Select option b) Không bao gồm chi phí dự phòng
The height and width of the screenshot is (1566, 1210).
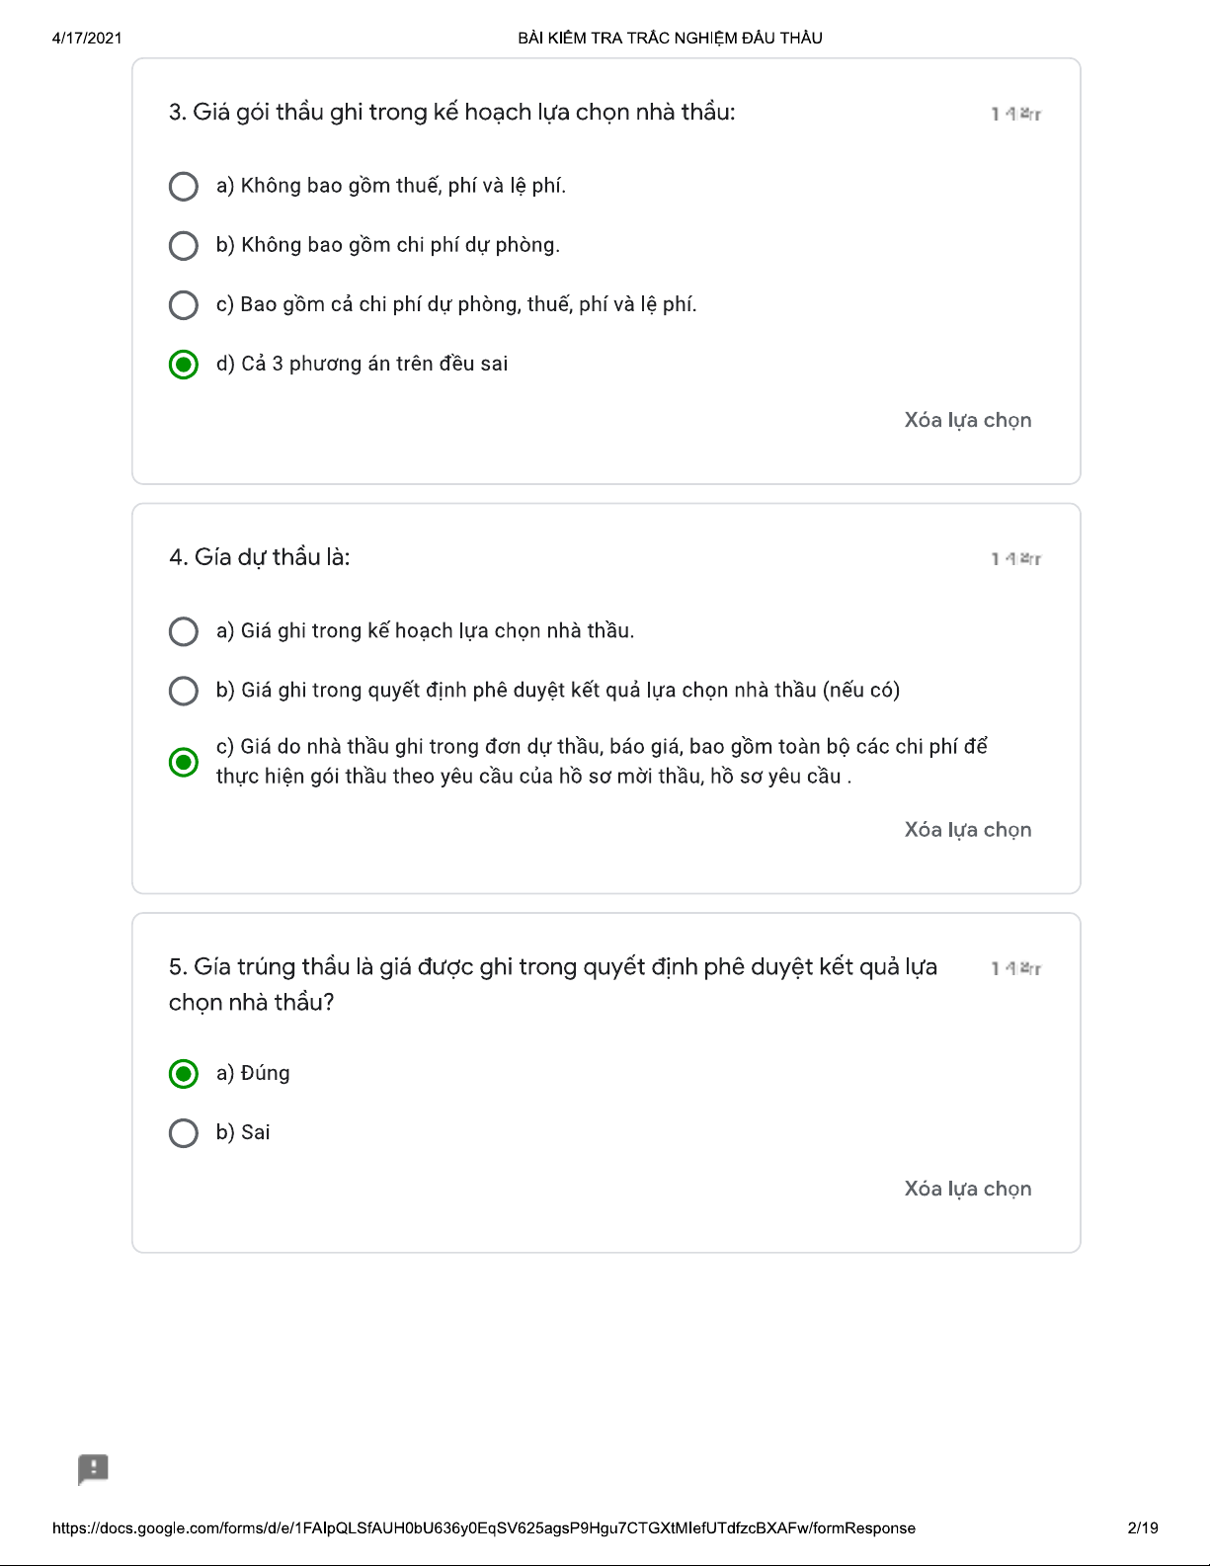(x=184, y=245)
